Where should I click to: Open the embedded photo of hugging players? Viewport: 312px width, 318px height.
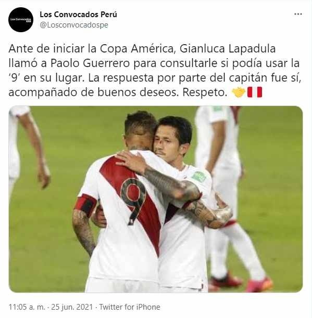[156, 199]
